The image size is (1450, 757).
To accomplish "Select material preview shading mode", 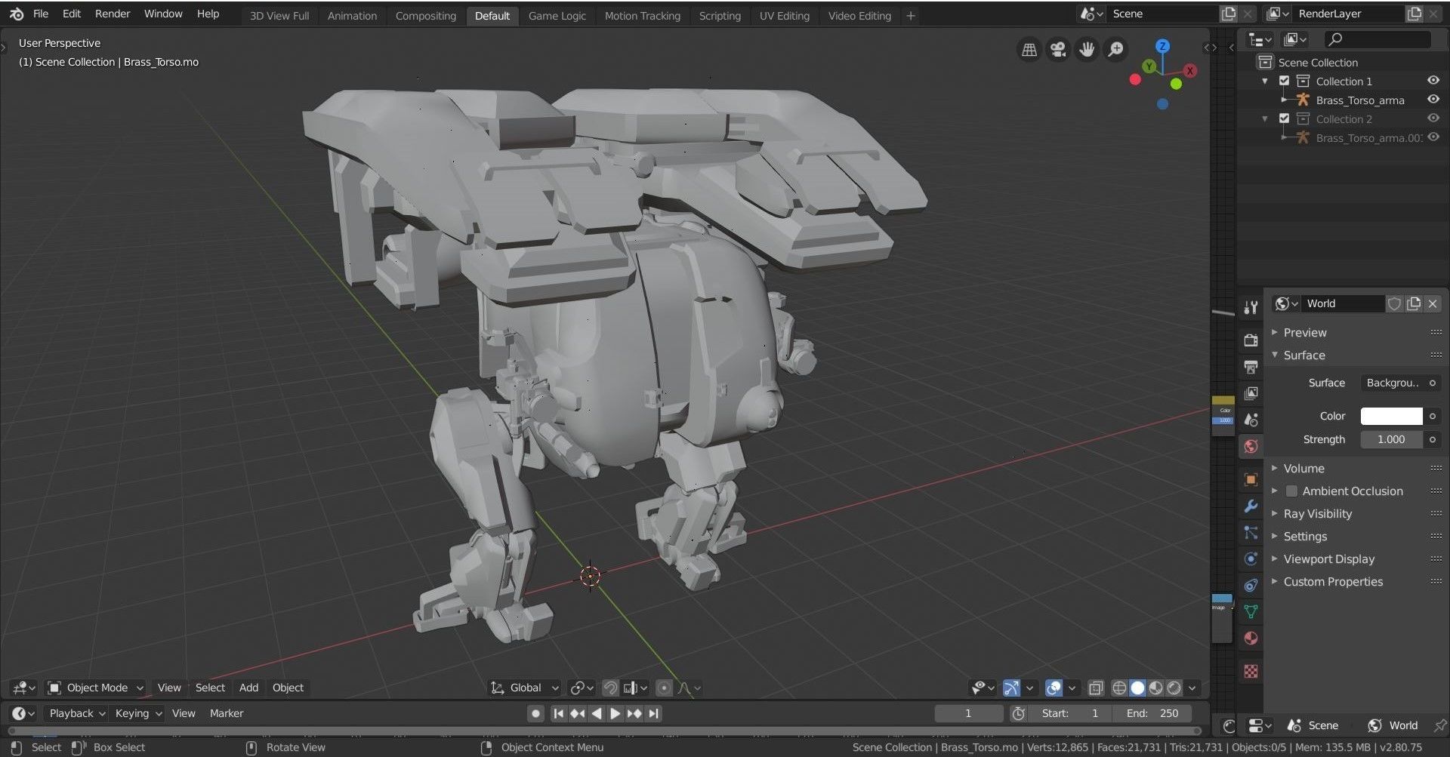I will 1155,688.
